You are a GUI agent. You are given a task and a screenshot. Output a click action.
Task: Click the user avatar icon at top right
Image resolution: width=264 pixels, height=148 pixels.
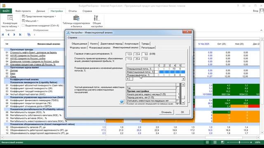pyautogui.click(x=262, y=11)
